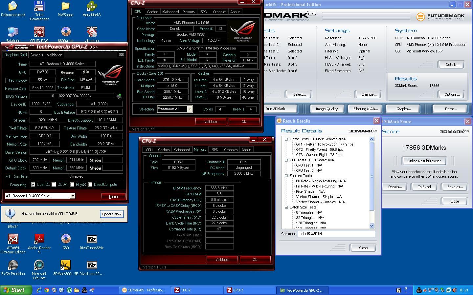Open the G80 desktop disc icon
473x295 pixels.
[66, 242]
